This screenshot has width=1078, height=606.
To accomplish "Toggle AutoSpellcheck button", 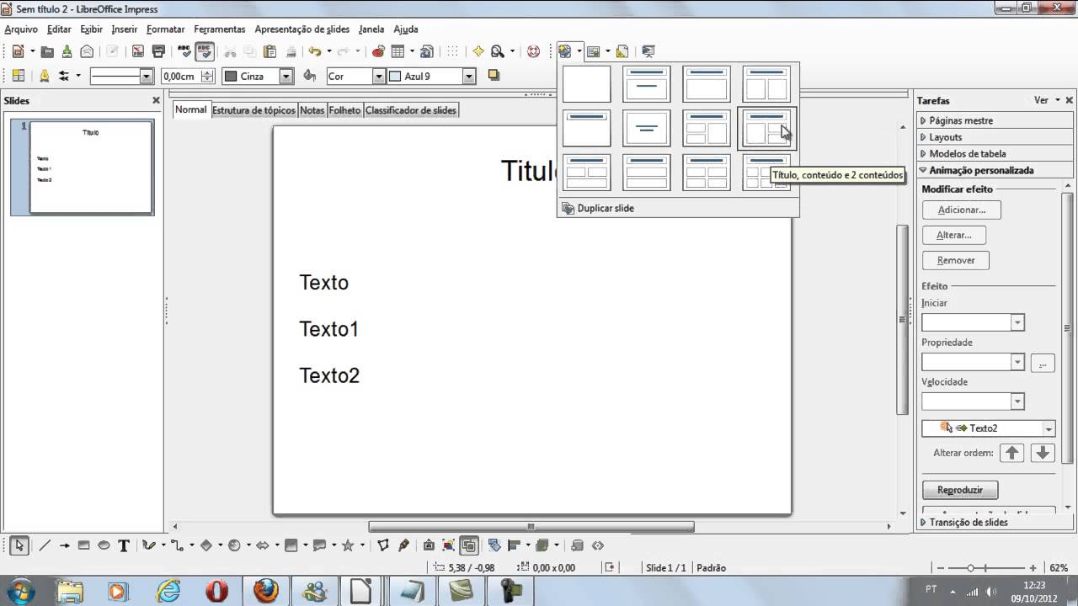I will click(205, 51).
